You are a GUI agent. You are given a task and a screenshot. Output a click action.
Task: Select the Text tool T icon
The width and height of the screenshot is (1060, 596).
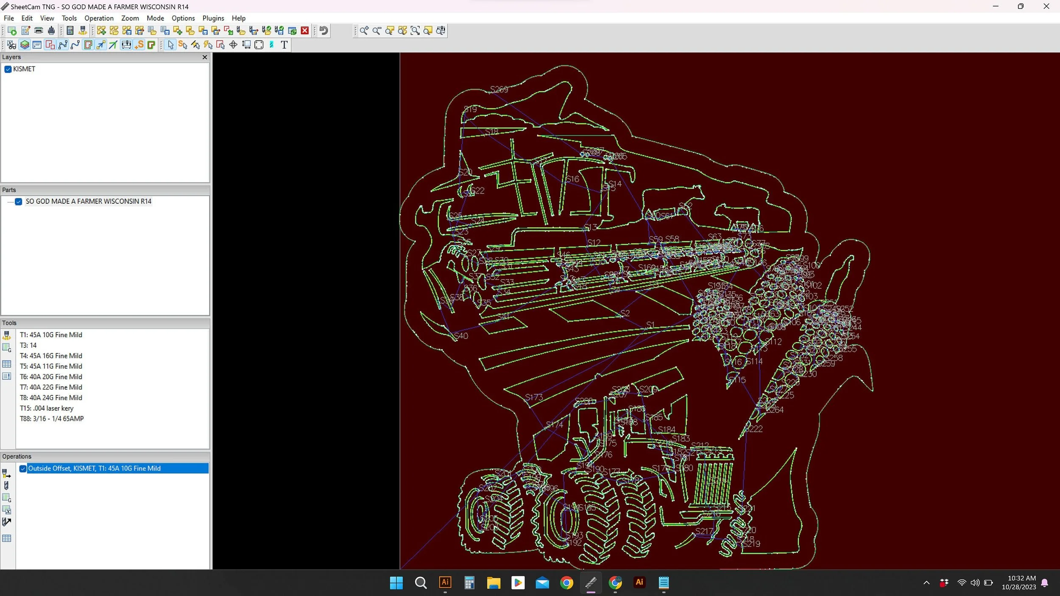[284, 45]
